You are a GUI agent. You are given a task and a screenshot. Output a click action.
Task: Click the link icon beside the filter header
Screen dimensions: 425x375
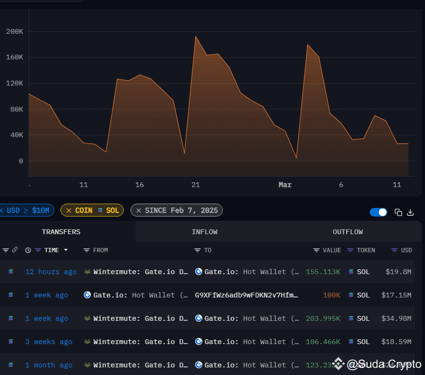click(16, 250)
